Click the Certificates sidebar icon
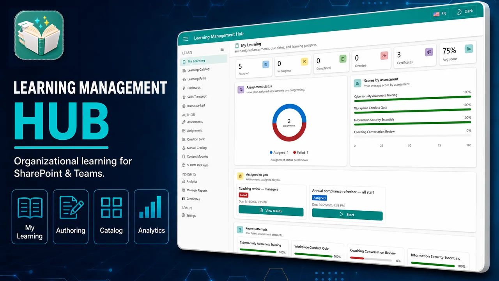This screenshot has width=499, height=281. [183, 199]
